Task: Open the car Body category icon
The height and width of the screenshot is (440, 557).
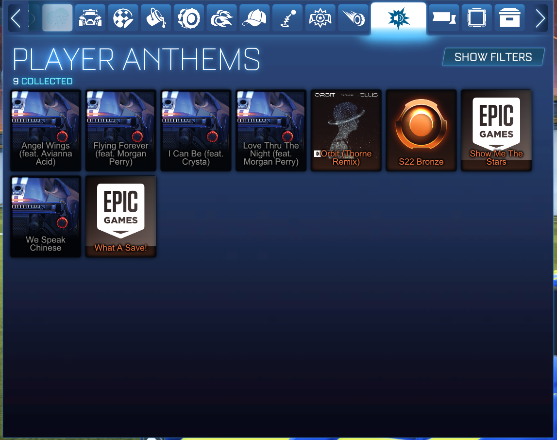Action: coord(90,18)
